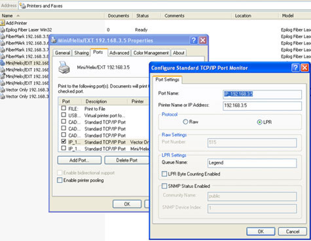The image size is (311, 241).
Task: Select the FiberMark 192.168.3.7 printer icon
Action: (x=3, y=50)
